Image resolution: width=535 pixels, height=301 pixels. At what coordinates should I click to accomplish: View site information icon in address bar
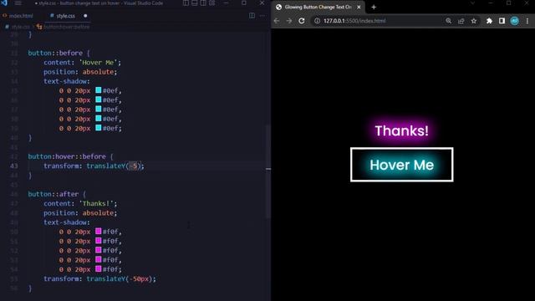coord(317,21)
